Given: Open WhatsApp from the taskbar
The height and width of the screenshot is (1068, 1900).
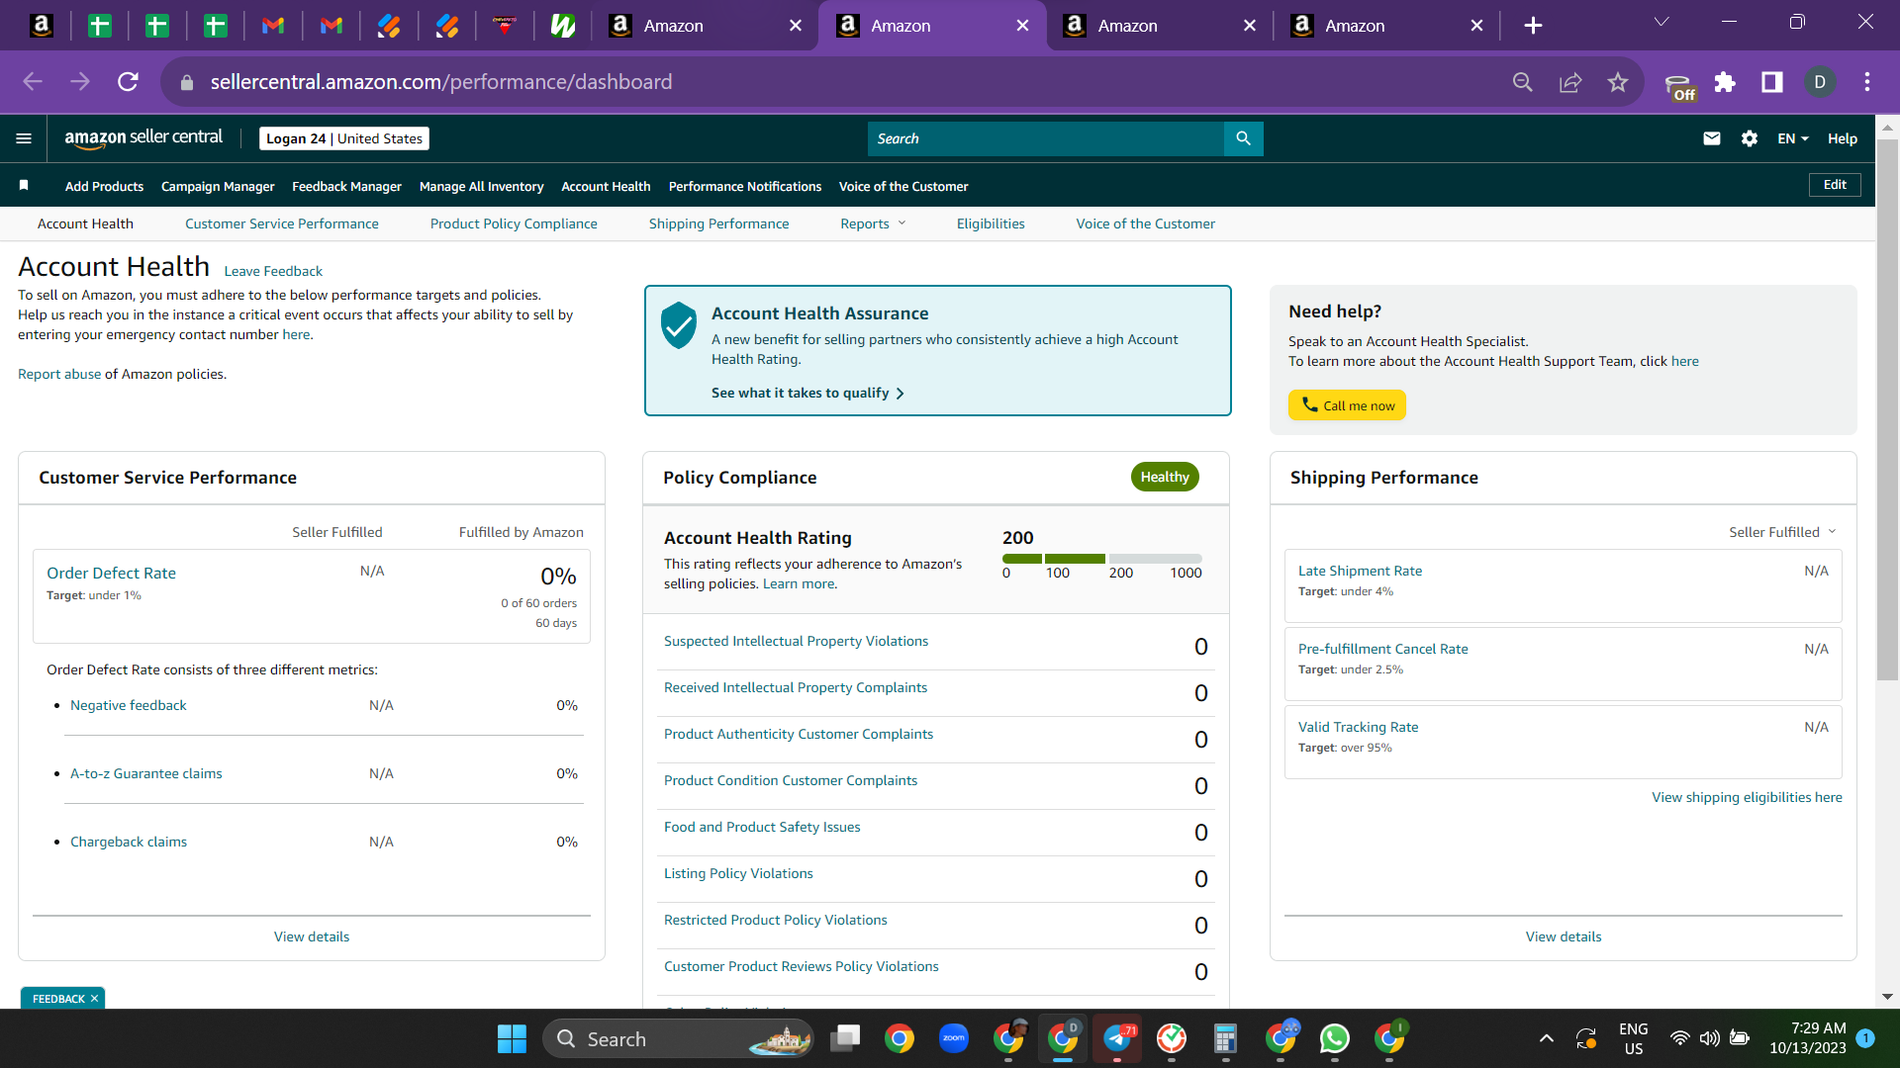Looking at the screenshot, I should click(x=1335, y=1038).
